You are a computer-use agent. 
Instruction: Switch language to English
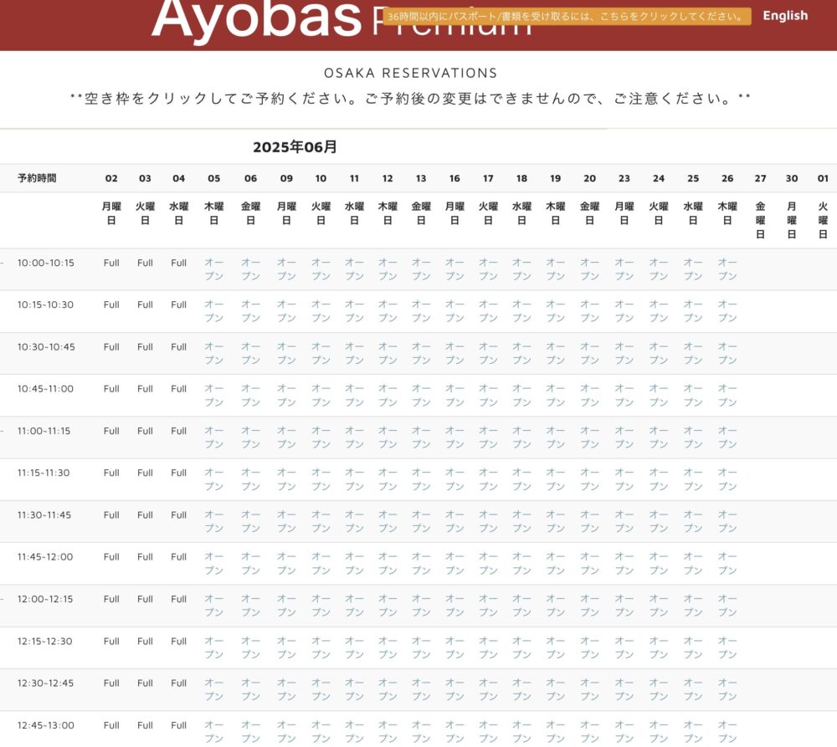(x=785, y=15)
